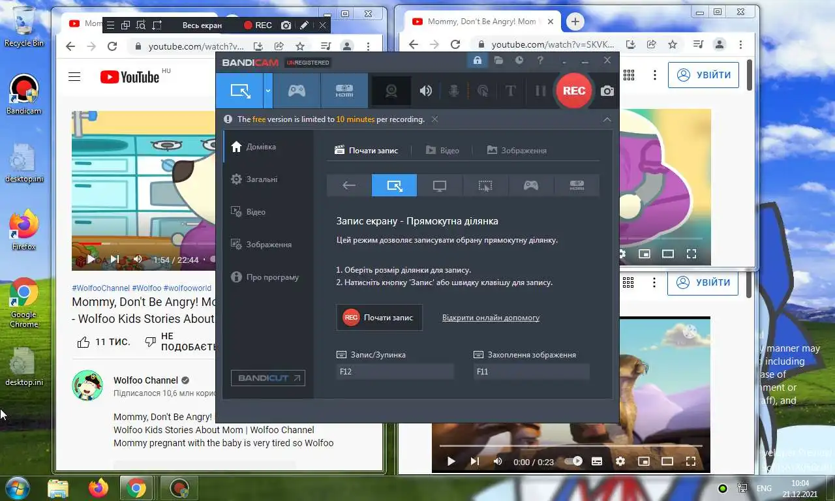
Task: Toggle the webcam overlay icon in Bandicam
Action: point(391,91)
